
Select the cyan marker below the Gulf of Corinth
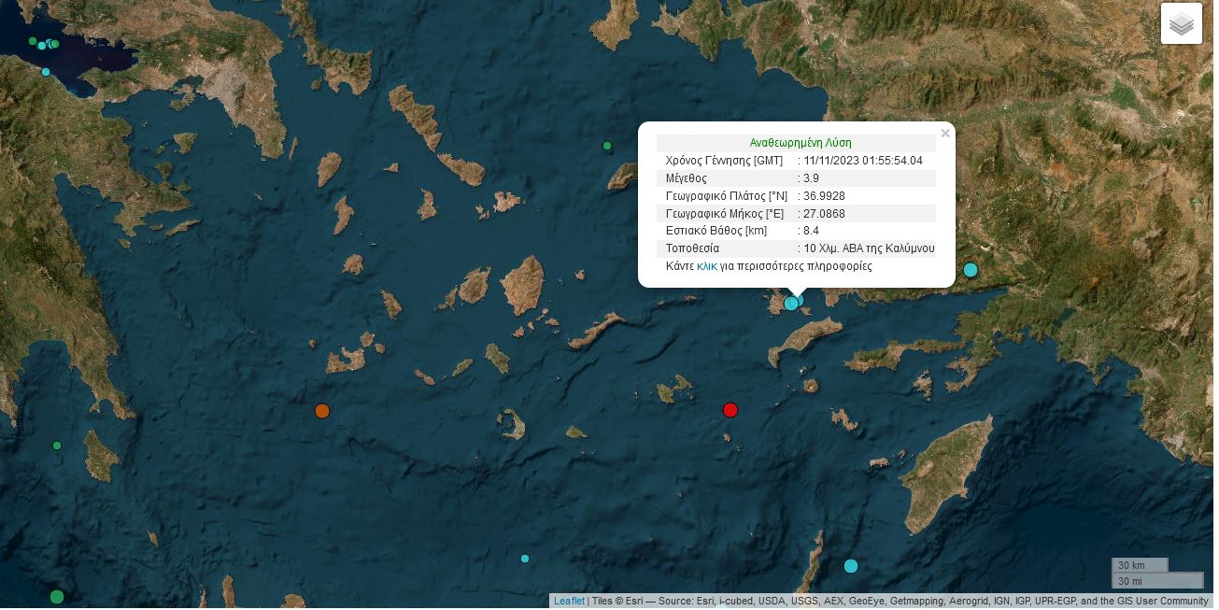[46, 72]
